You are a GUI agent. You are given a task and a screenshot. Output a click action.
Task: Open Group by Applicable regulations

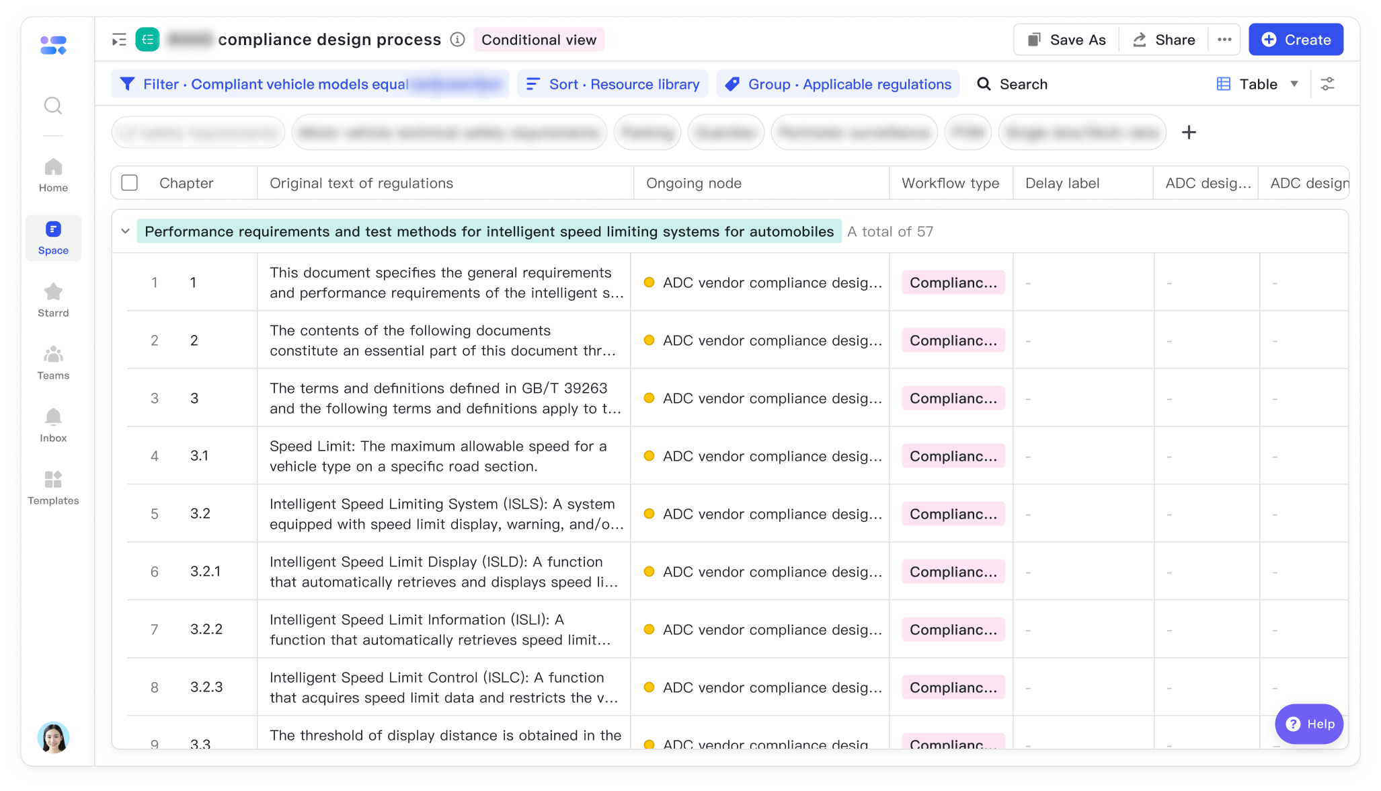(x=838, y=84)
